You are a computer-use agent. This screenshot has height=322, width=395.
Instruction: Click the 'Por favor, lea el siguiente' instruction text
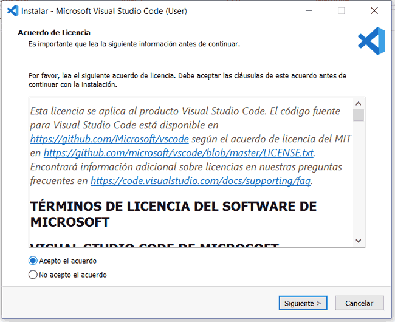[187, 80]
